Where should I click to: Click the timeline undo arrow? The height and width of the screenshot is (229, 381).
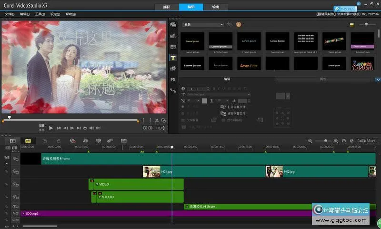coord(45,141)
